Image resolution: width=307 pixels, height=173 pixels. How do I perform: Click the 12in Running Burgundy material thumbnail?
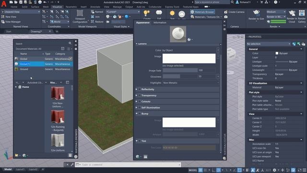(x=58, y=117)
